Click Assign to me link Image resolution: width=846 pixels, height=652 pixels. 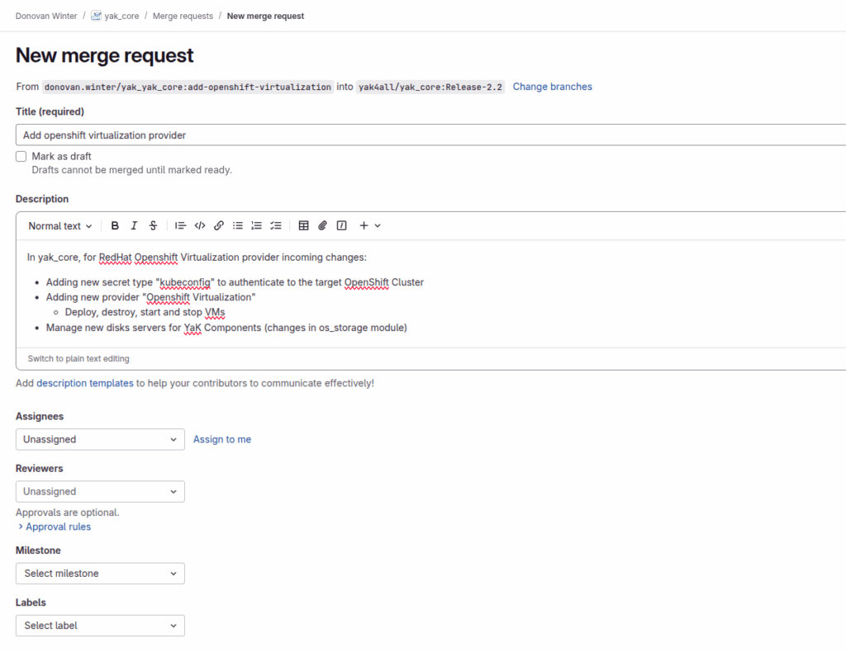pos(222,439)
